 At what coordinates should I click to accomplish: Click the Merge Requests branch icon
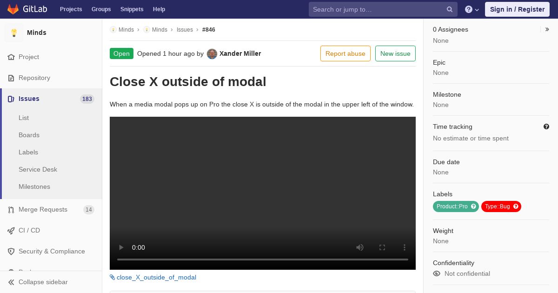tap(11, 210)
